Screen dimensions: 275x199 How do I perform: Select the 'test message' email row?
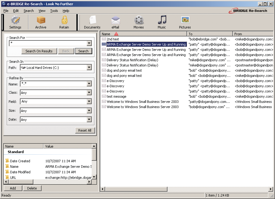pyautogui.click(x=116, y=96)
